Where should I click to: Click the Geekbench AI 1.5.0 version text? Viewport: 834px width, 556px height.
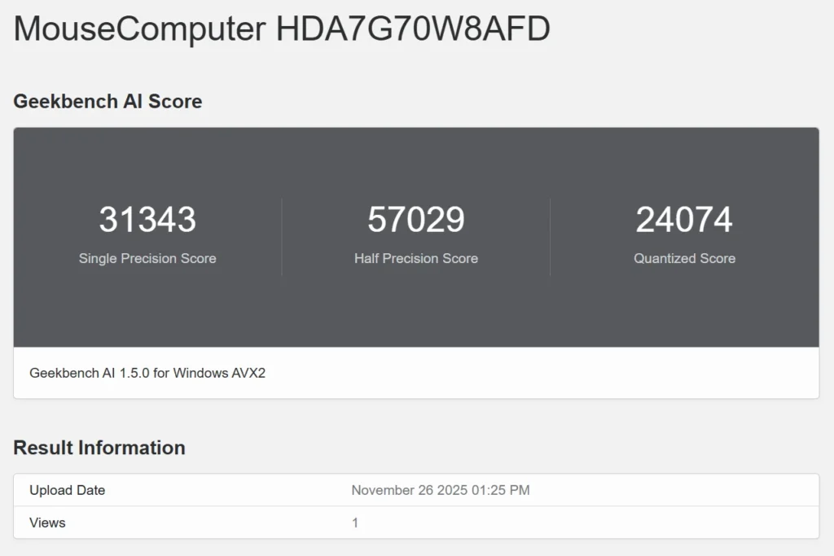[x=147, y=374]
